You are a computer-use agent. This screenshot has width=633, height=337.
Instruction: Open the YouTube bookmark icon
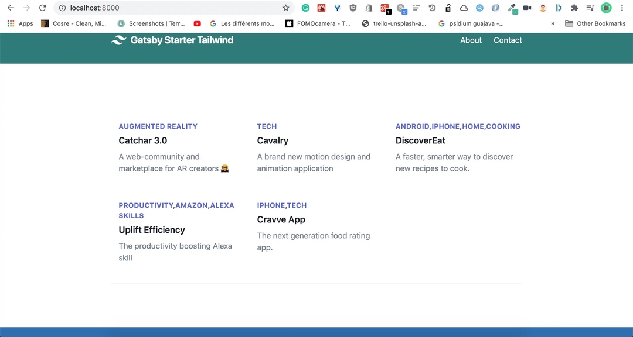(197, 23)
